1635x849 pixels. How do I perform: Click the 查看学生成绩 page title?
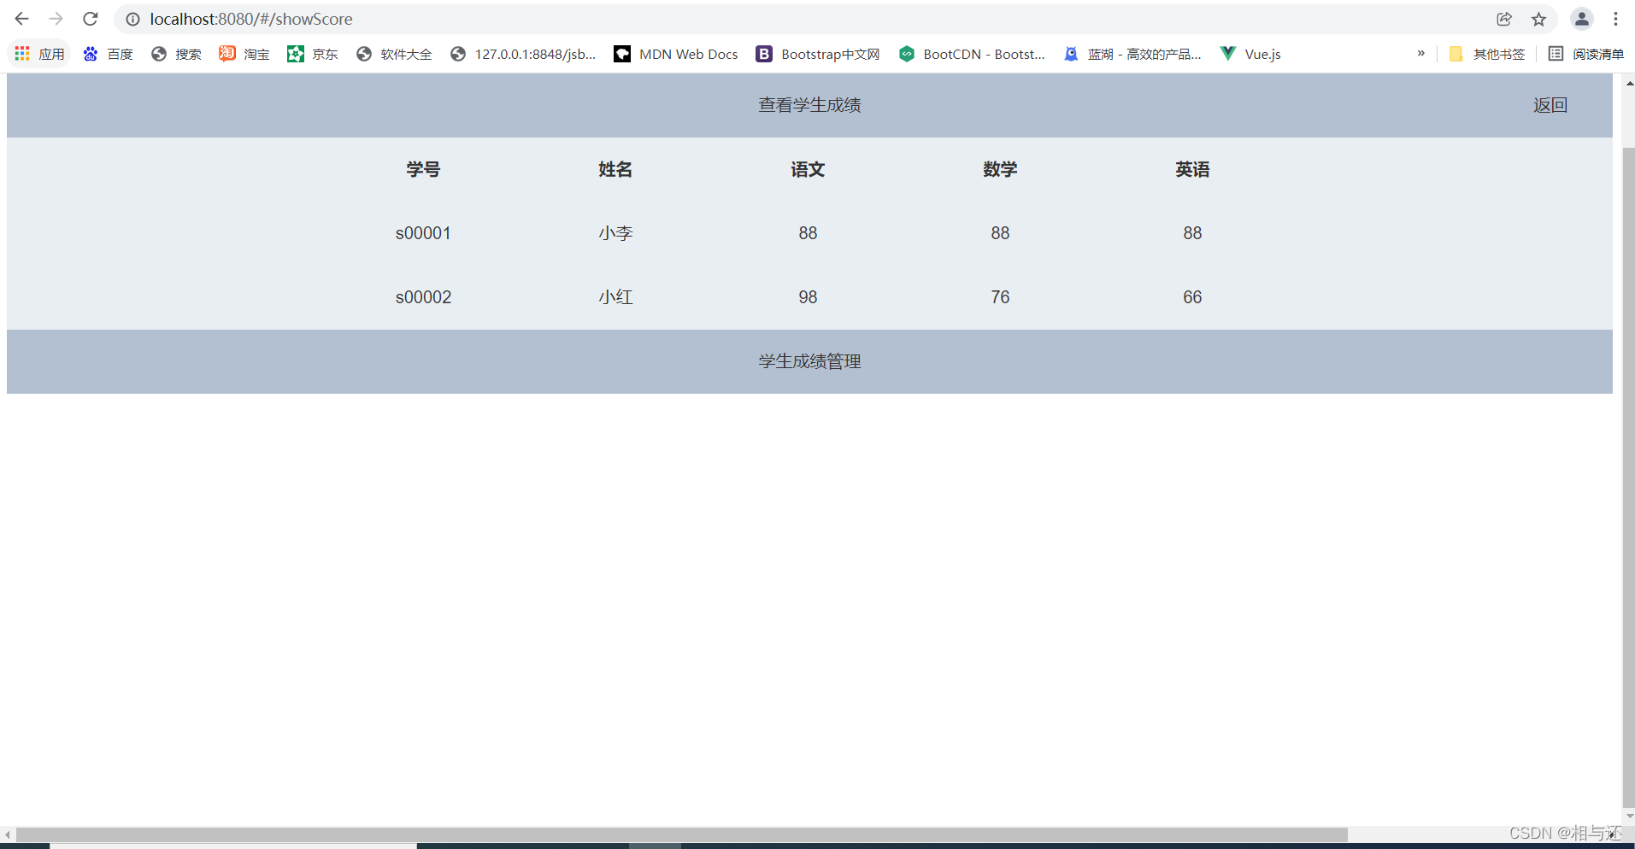[x=809, y=105]
